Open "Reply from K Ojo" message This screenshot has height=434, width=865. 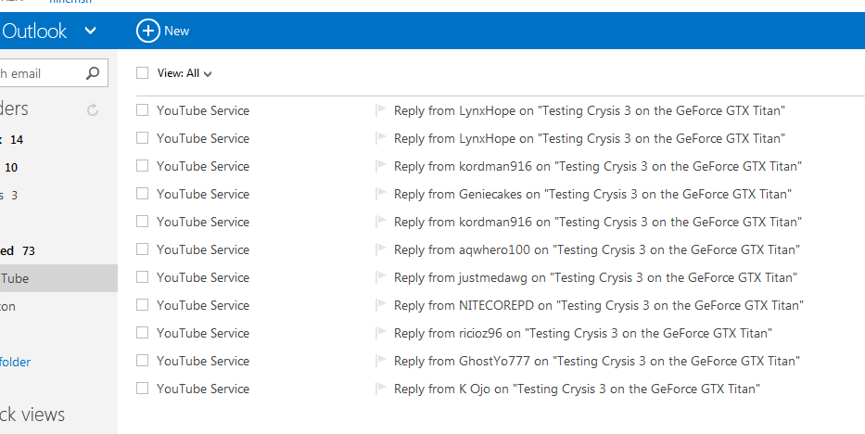(577, 389)
